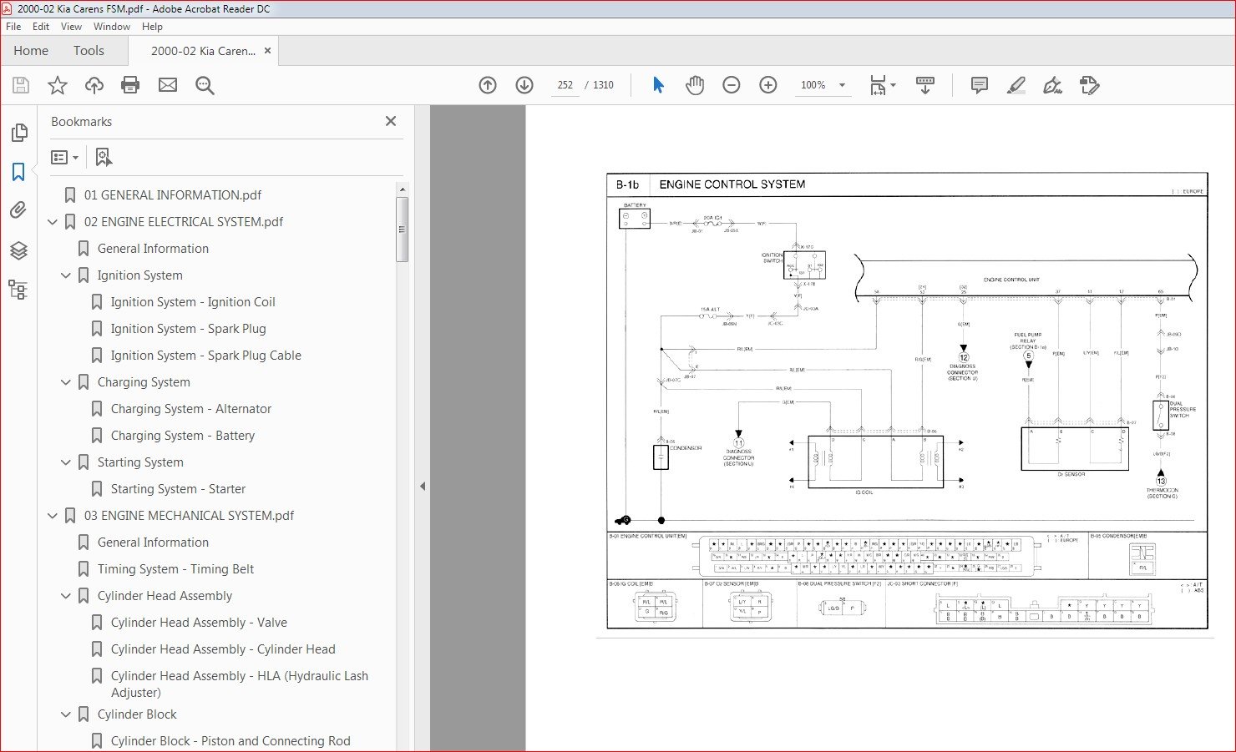This screenshot has width=1236, height=752.
Task: Open Starting System - Starter bookmark
Action: pyautogui.click(x=178, y=489)
